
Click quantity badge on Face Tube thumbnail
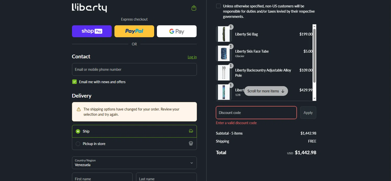[231, 46]
